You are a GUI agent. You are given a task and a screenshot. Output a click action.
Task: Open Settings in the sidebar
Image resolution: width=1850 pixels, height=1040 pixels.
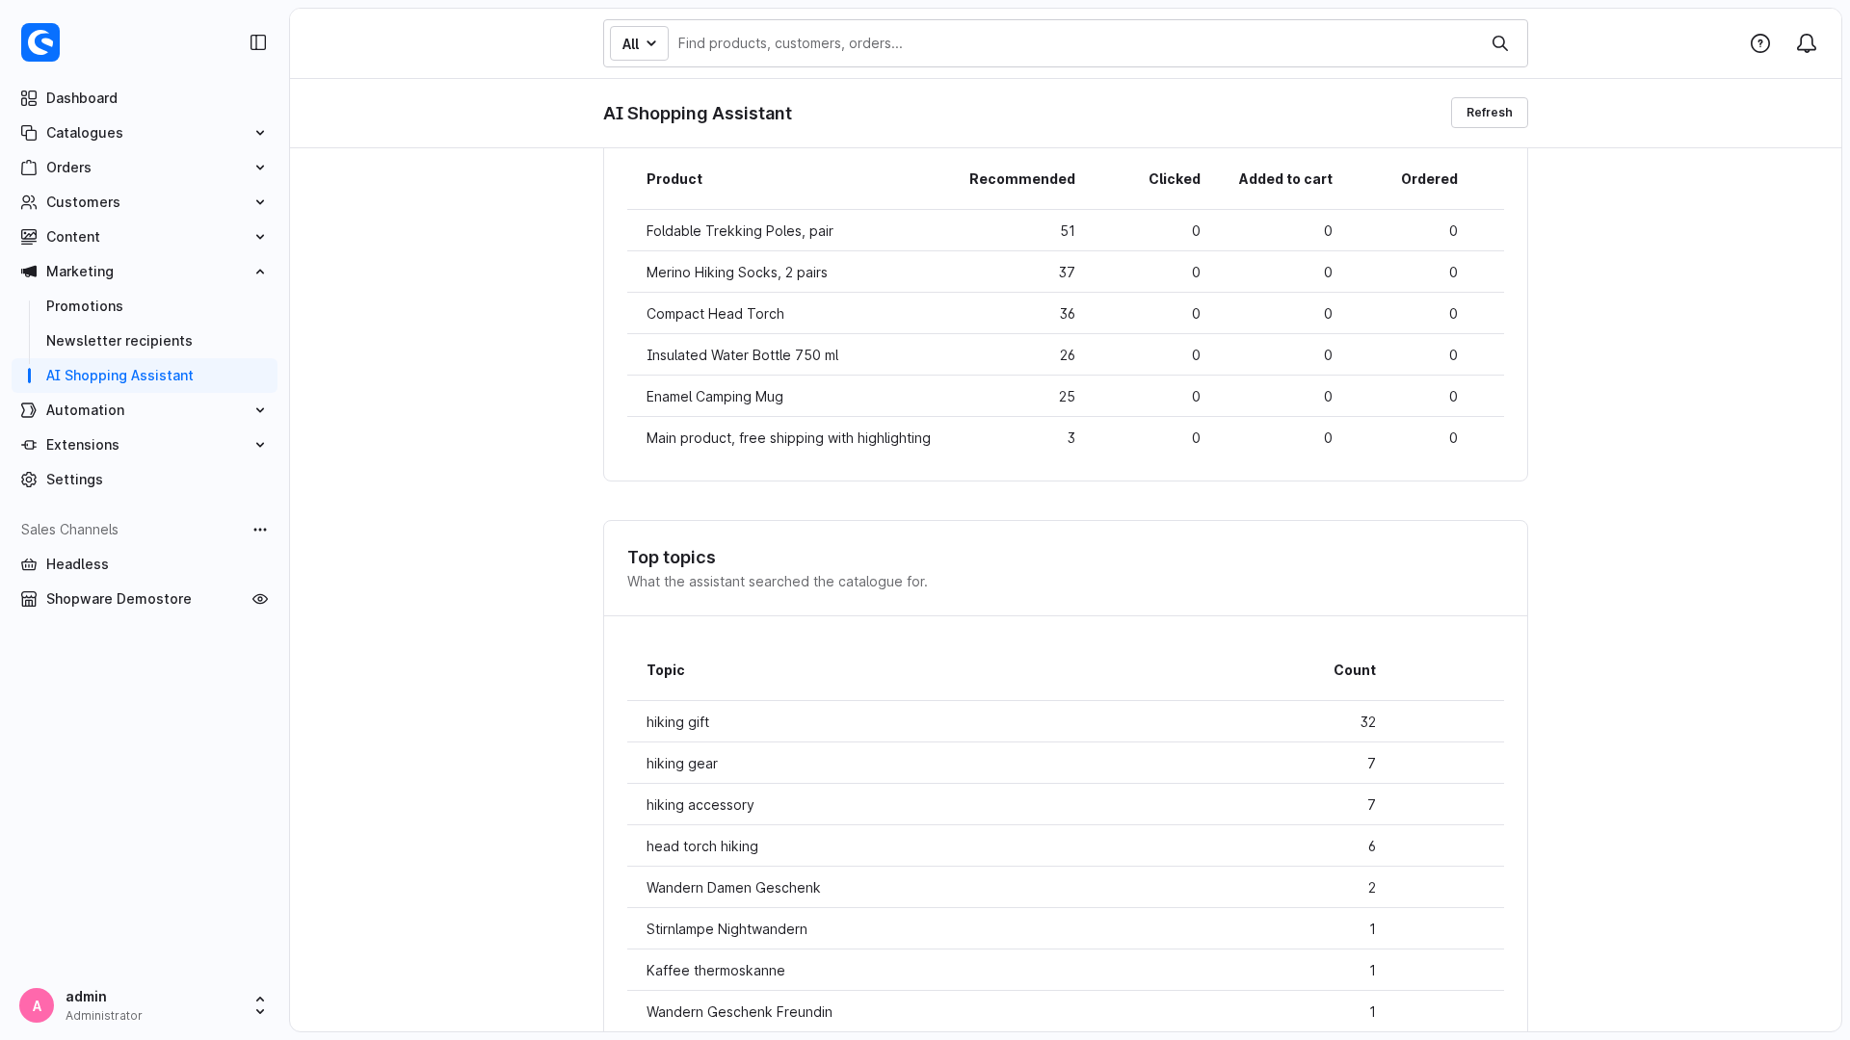(145, 480)
